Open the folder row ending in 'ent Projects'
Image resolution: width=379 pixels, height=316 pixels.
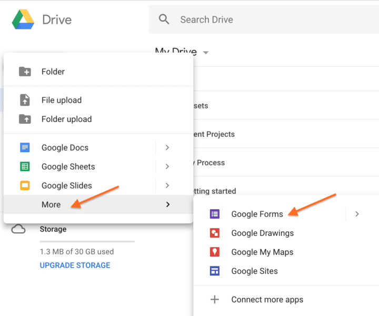[286, 134]
